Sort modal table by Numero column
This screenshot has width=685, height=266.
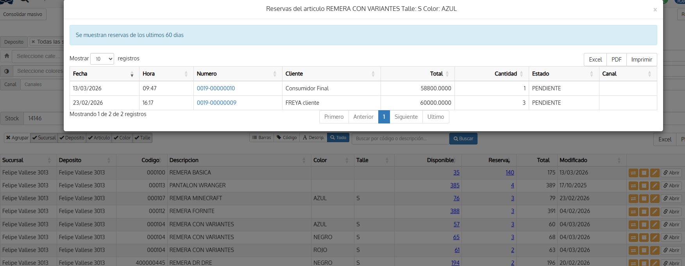[238, 74]
